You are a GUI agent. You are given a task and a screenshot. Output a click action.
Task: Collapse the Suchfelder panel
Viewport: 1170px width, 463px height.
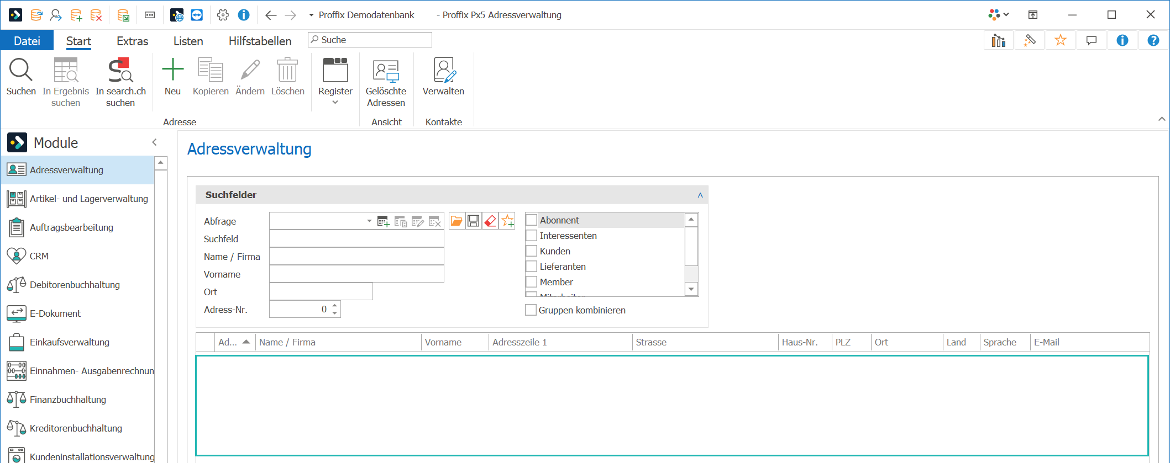click(700, 195)
